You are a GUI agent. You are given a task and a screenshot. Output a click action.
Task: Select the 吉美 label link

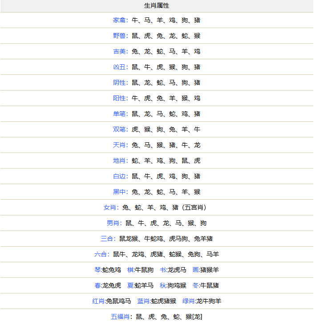[120, 51]
